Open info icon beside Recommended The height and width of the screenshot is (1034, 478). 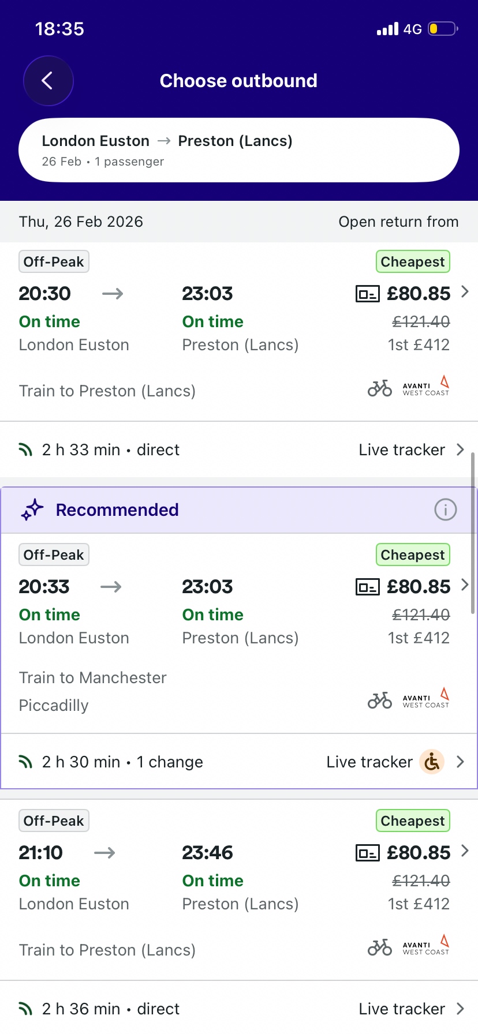[x=445, y=510]
